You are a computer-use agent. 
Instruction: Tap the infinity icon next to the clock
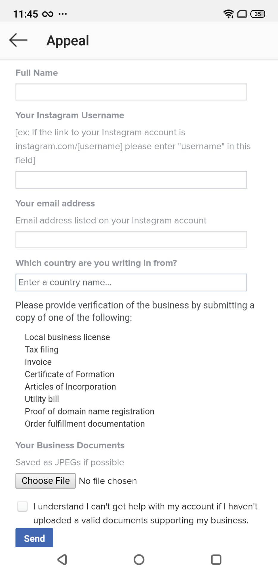(x=48, y=13)
